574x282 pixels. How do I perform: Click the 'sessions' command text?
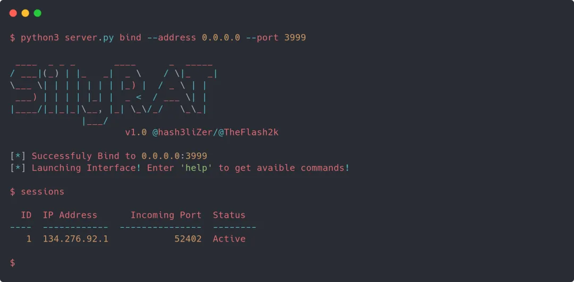pos(43,192)
